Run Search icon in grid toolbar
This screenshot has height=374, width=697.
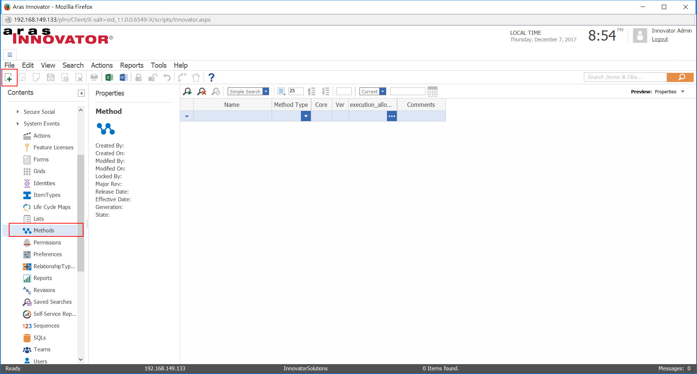pyautogui.click(x=187, y=91)
